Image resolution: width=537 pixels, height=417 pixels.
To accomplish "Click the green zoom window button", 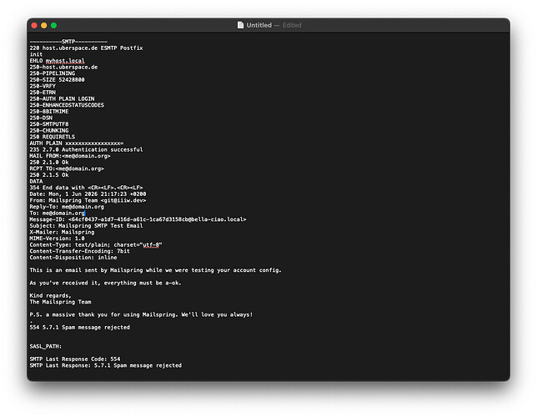I will coord(53,25).
